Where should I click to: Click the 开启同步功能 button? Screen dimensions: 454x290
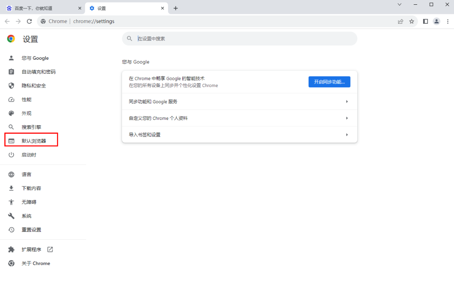[329, 82]
